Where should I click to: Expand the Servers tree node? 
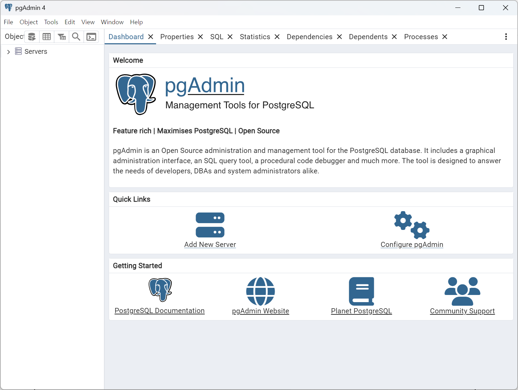tap(9, 52)
